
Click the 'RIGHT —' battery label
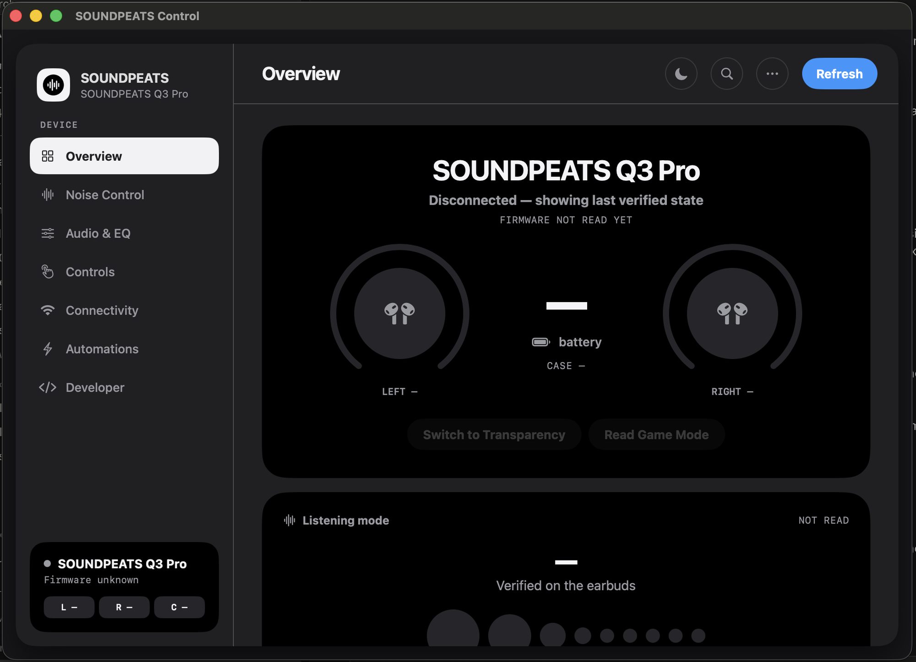tap(732, 392)
